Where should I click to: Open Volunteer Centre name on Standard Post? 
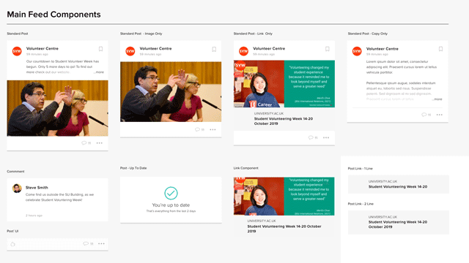click(x=43, y=48)
